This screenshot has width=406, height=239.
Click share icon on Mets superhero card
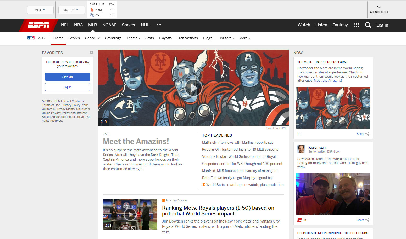(367, 134)
